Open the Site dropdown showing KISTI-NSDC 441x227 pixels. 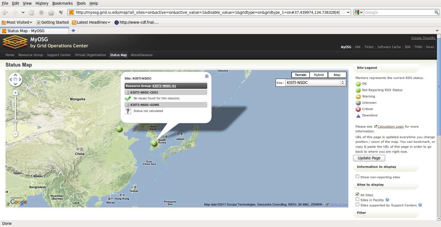(x=315, y=83)
